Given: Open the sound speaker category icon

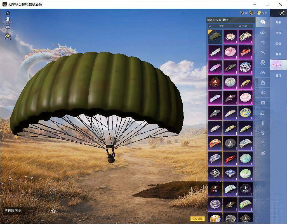Looking at the screenshot, I should [x=263, y=93].
